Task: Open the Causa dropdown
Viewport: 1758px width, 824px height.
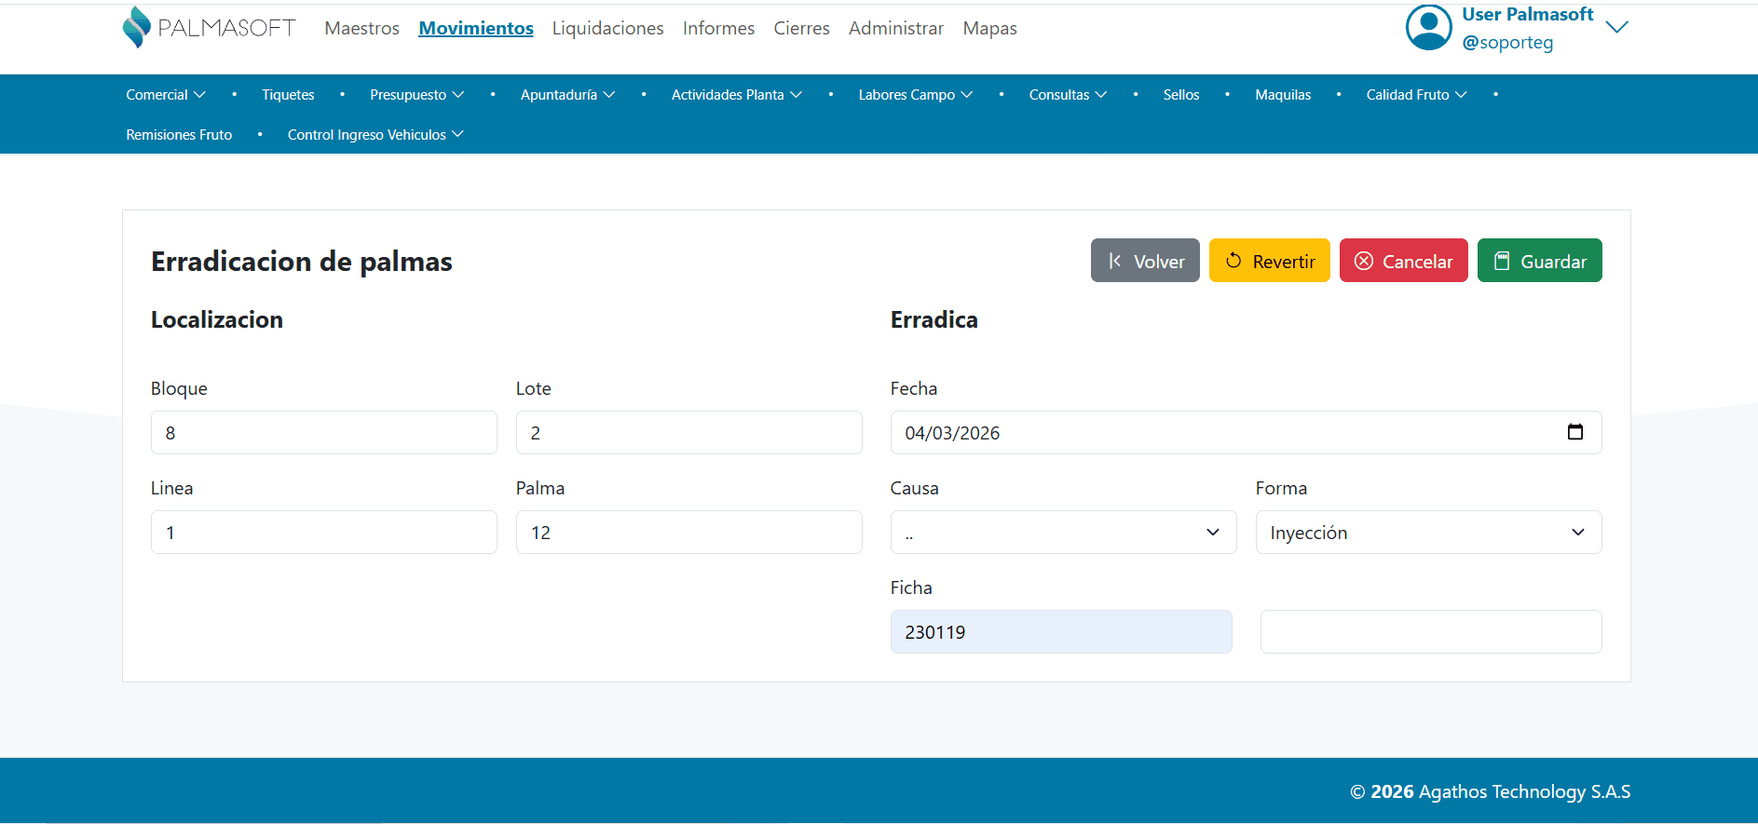Action: pyautogui.click(x=1063, y=533)
